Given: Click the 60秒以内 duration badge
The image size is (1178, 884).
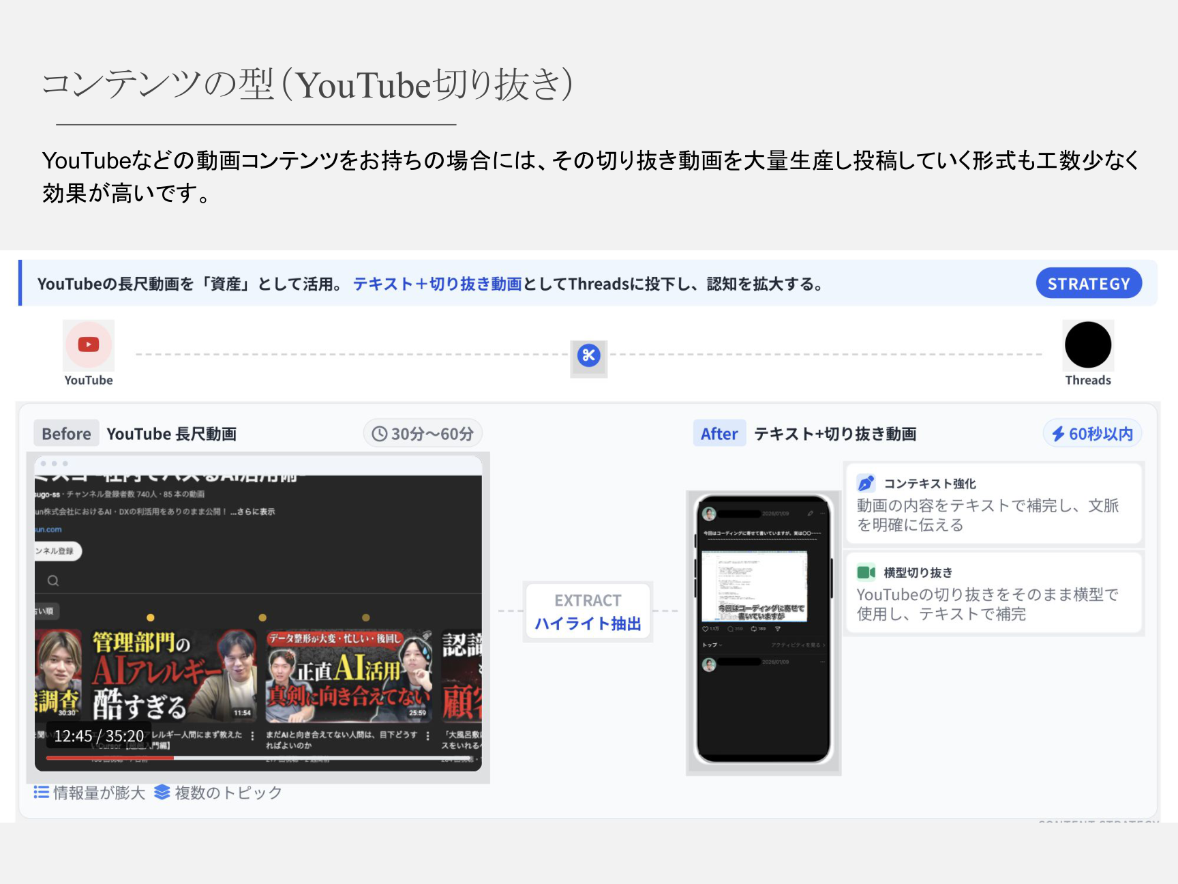Looking at the screenshot, I should (x=1092, y=434).
